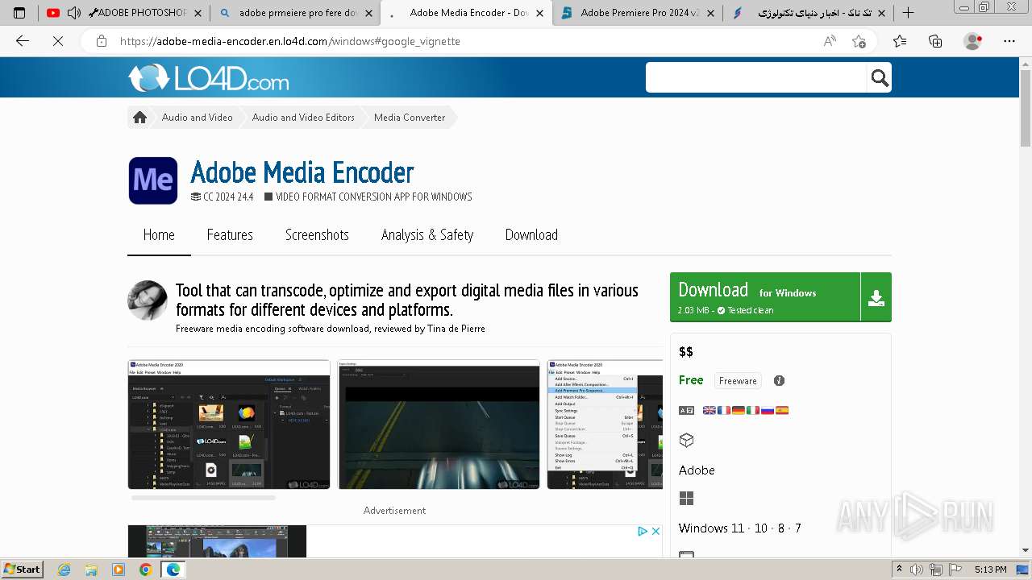Click the publisher box icon above Adobe
The image size is (1032, 580).
687,440
